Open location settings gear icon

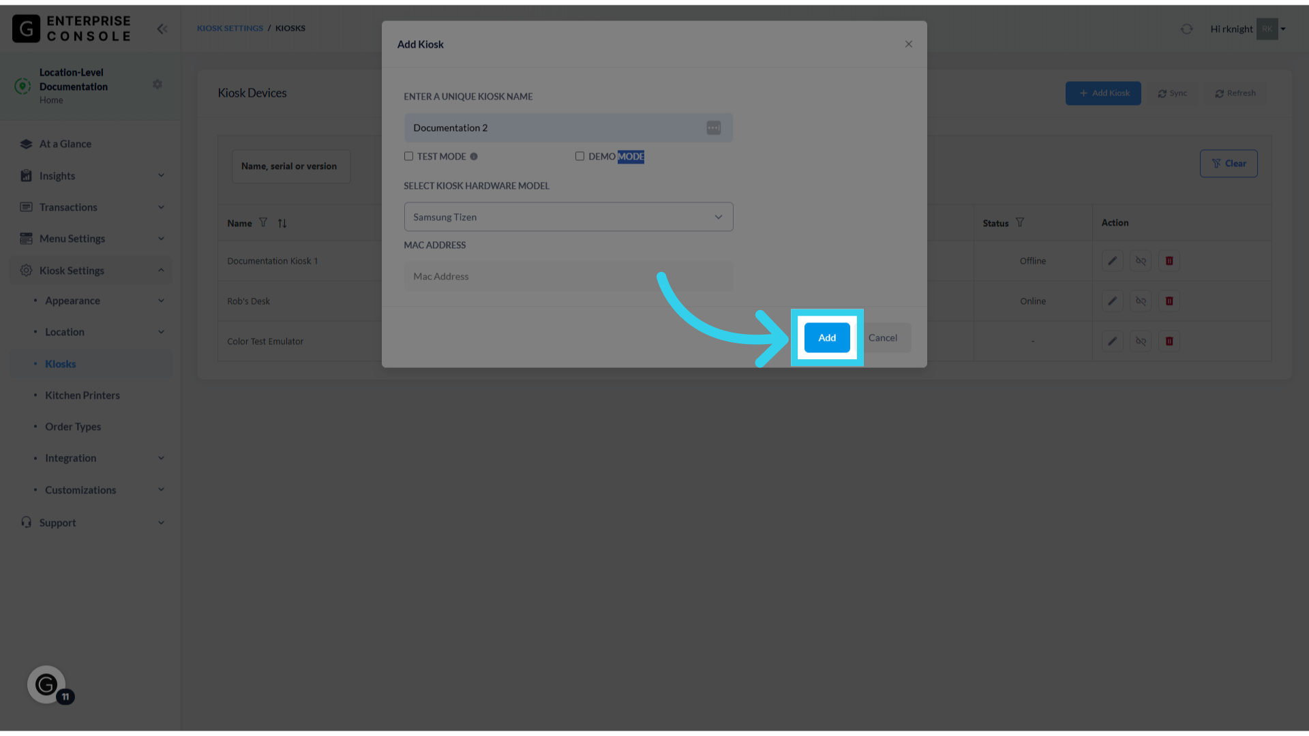pos(157,85)
